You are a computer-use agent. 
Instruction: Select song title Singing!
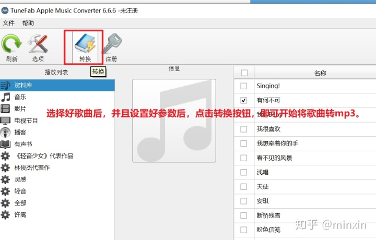point(268,86)
